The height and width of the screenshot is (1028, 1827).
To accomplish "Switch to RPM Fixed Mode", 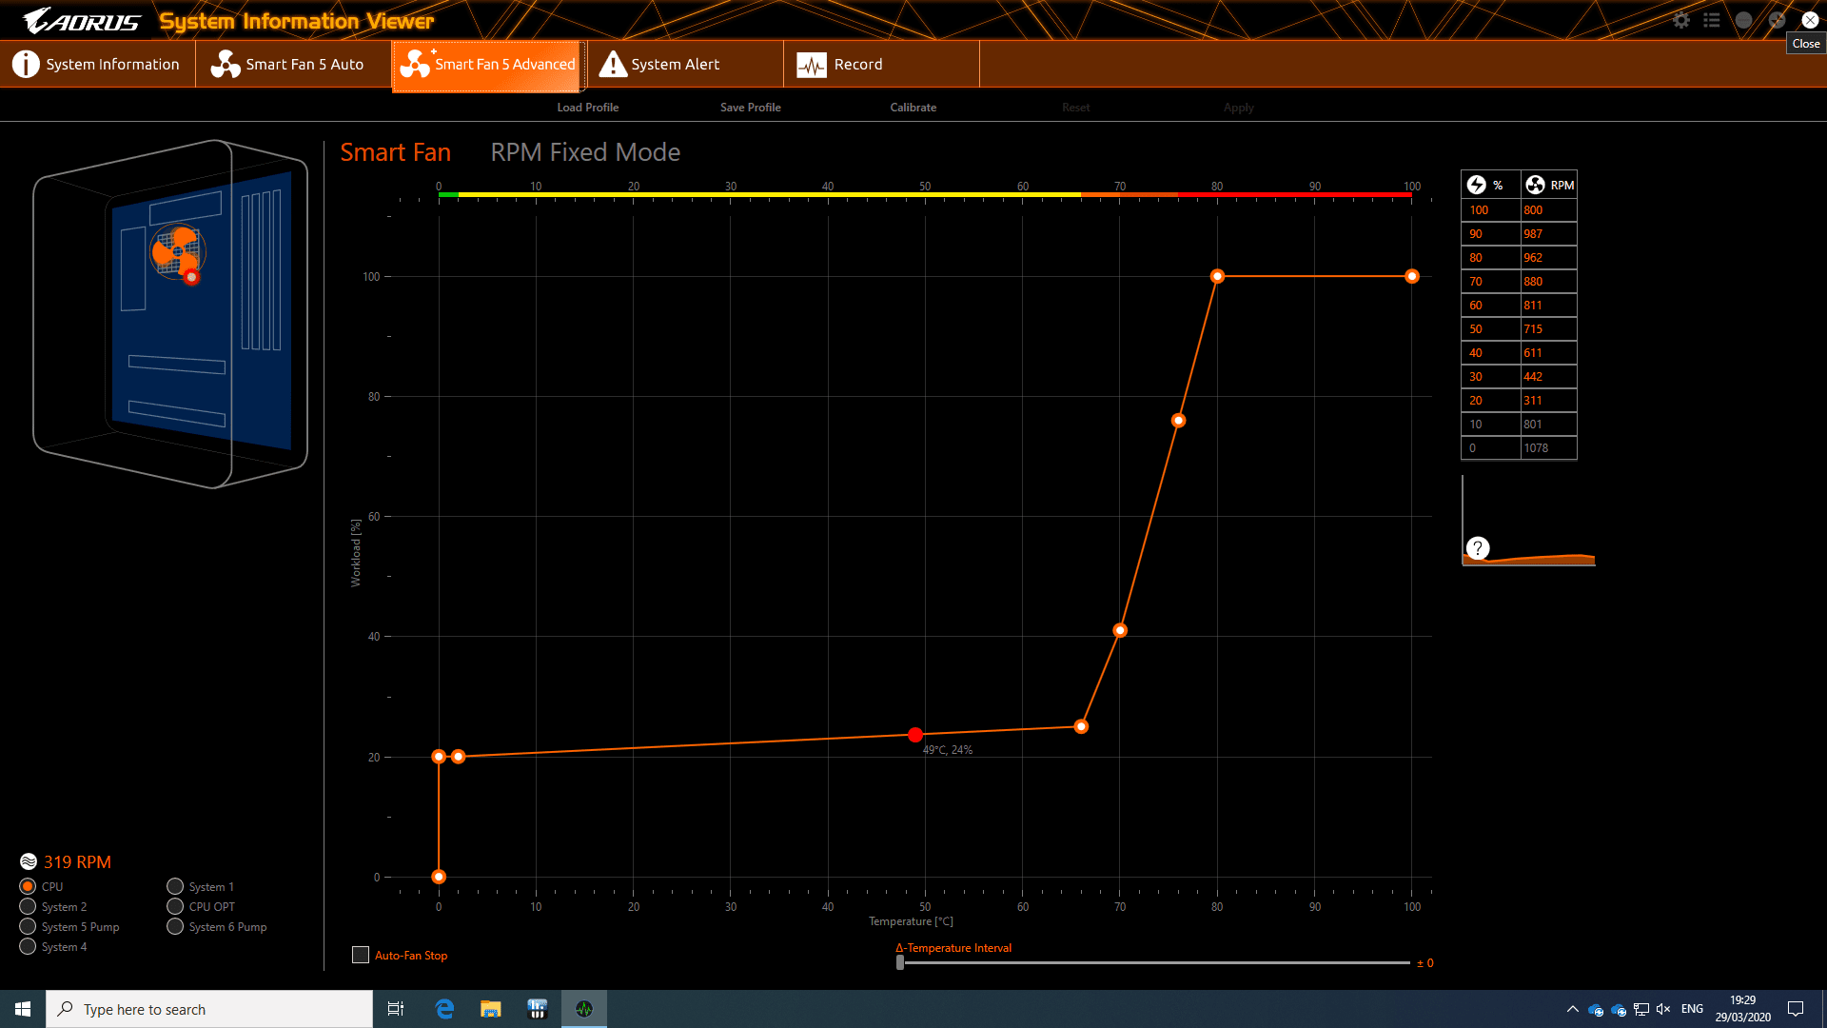I will click(x=585, y=152).
